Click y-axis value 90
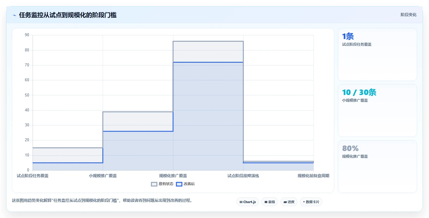The height and width of the screenshot is (218, 429). (x=27, y=35)
